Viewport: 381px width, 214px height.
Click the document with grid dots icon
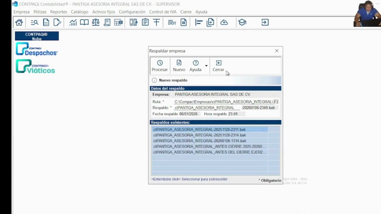(x=184, y=23)
